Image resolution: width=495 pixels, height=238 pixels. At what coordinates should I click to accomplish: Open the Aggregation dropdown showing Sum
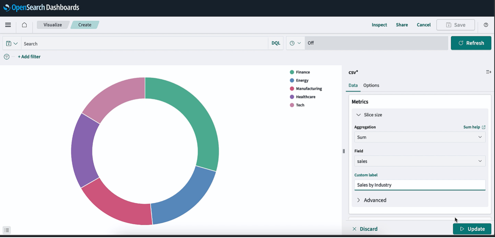(420, 137)
